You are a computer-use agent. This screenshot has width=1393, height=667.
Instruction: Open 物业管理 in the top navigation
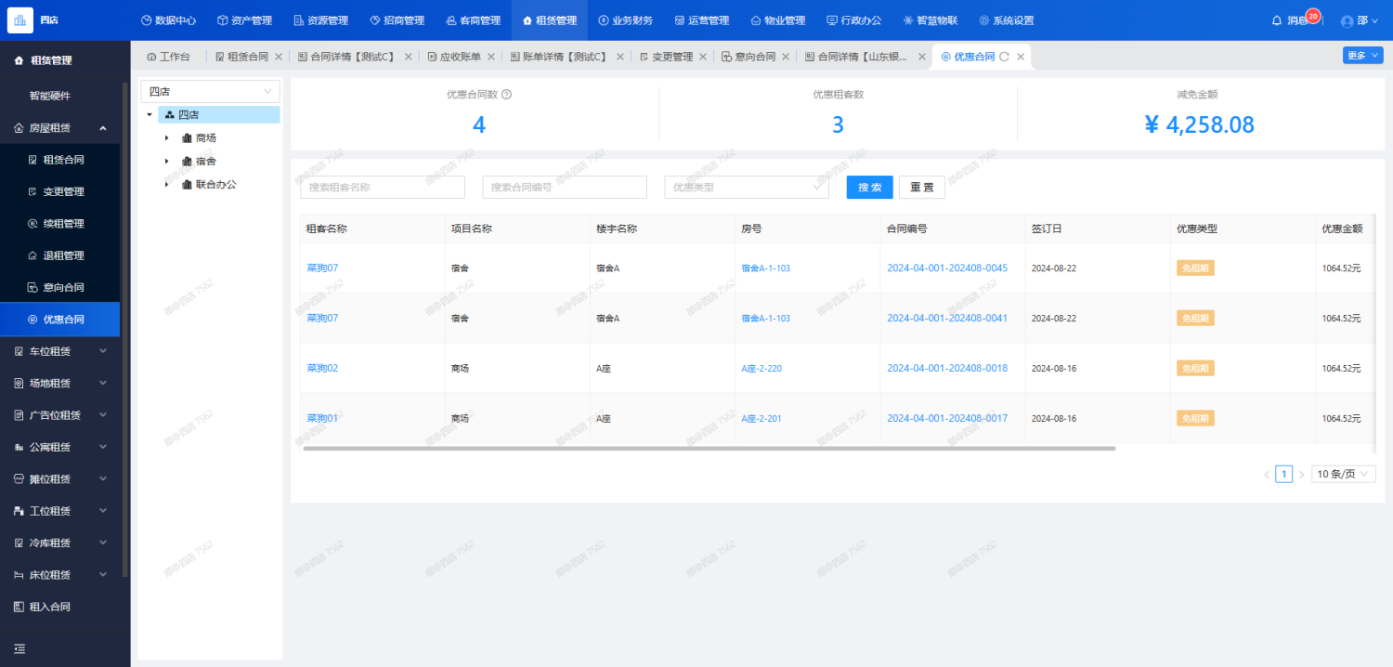(777, 20)
